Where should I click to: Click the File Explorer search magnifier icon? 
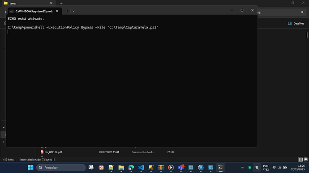tap(302, 12)
